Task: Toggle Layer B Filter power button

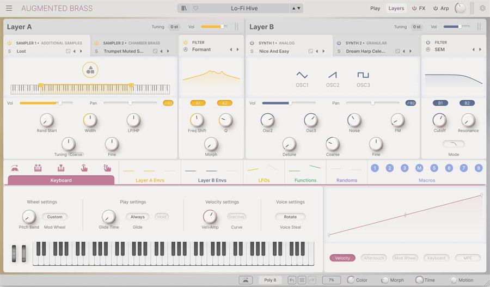Action: [x=428, y=42]
